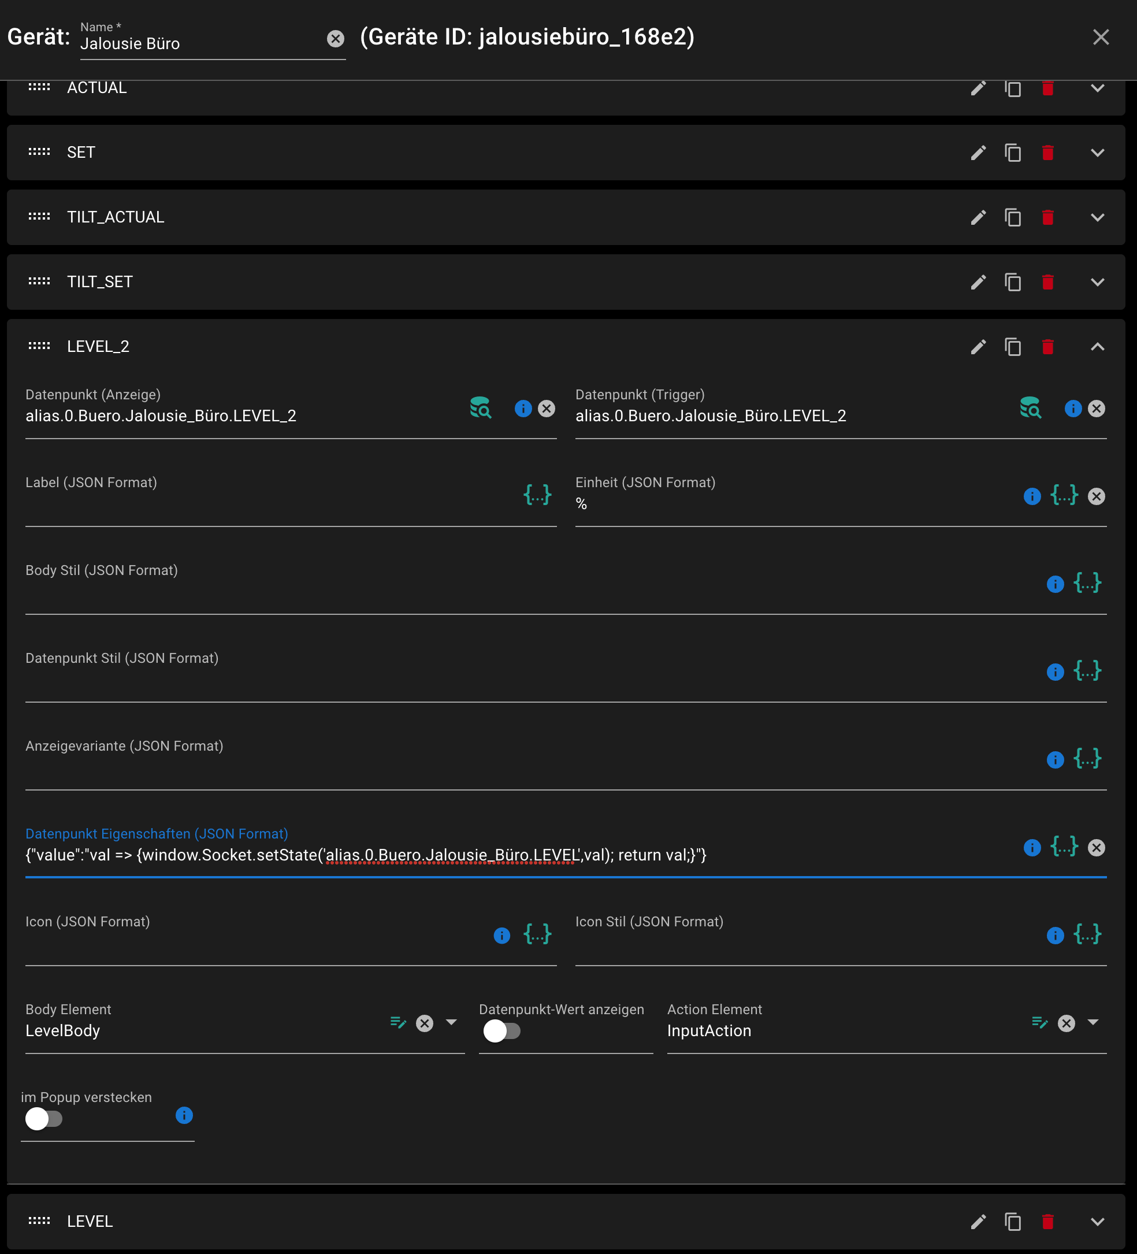The height and width of the screenshot is (1254, 1137).
Task: Duplicate the TILT_SET state
Action: tap(1013, 282)
